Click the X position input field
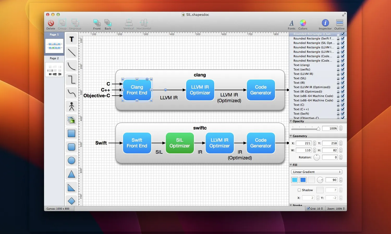Image resolution: width=391 pixels, height=234 pixels. 304,143
